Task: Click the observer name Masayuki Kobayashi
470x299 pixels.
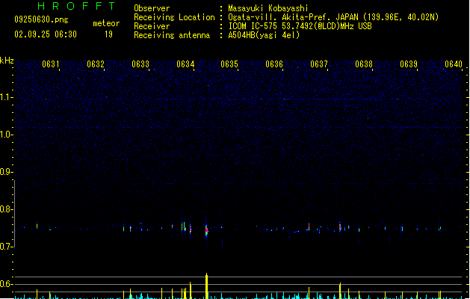Action: tap(268, 8)
